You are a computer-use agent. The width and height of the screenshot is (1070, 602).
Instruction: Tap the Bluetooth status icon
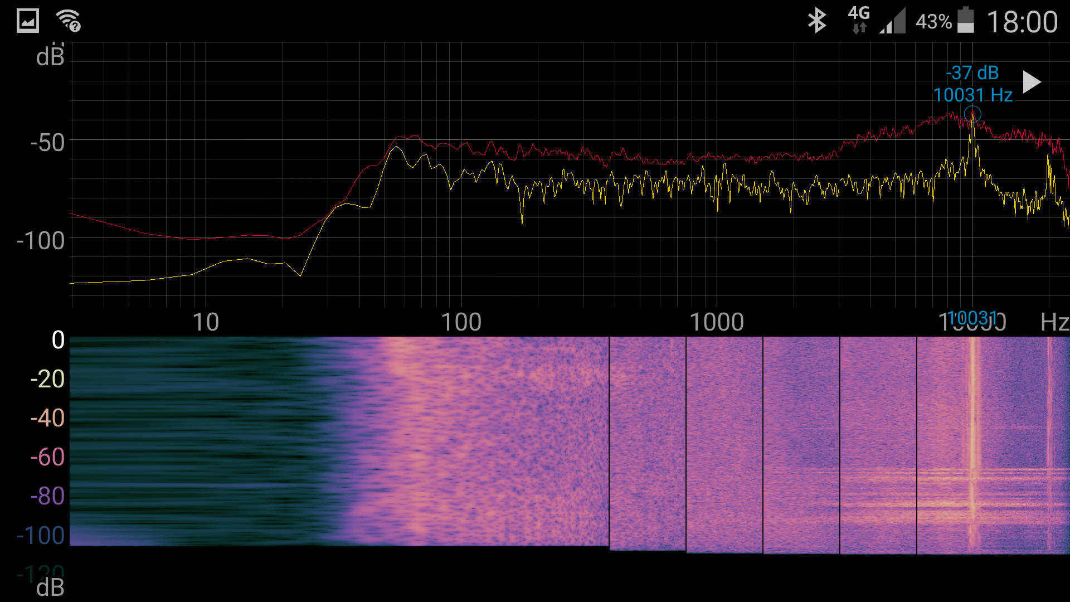click(x=817, y=21)
